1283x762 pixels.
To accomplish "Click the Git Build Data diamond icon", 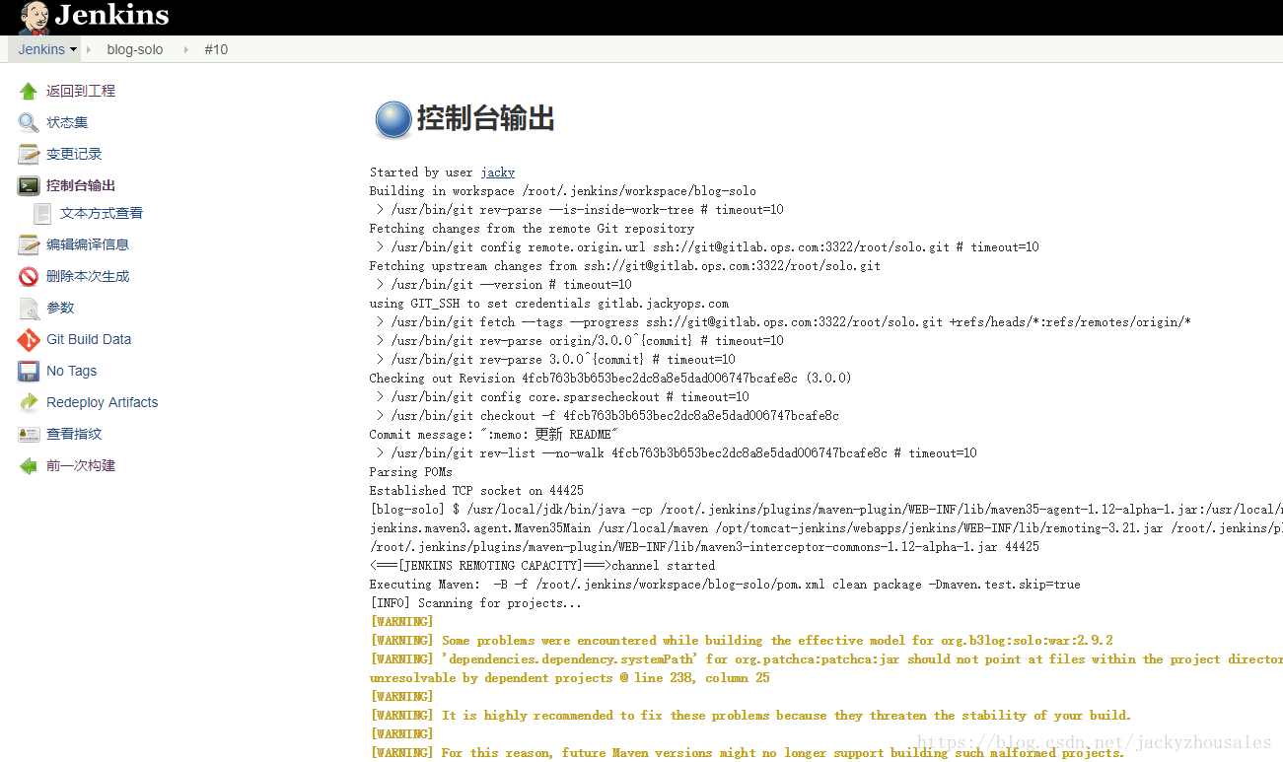I will pyautogui.click(x=29, y=339).
